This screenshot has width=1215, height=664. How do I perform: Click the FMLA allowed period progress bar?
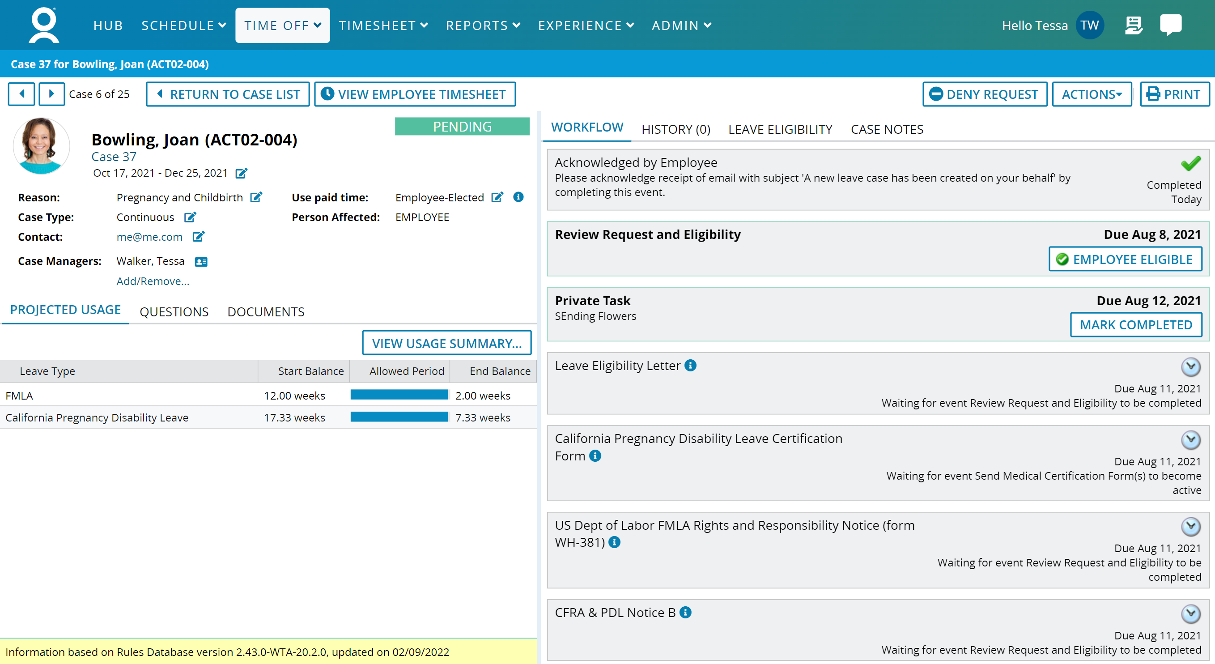pyautogui.click(x=399, y=395)
